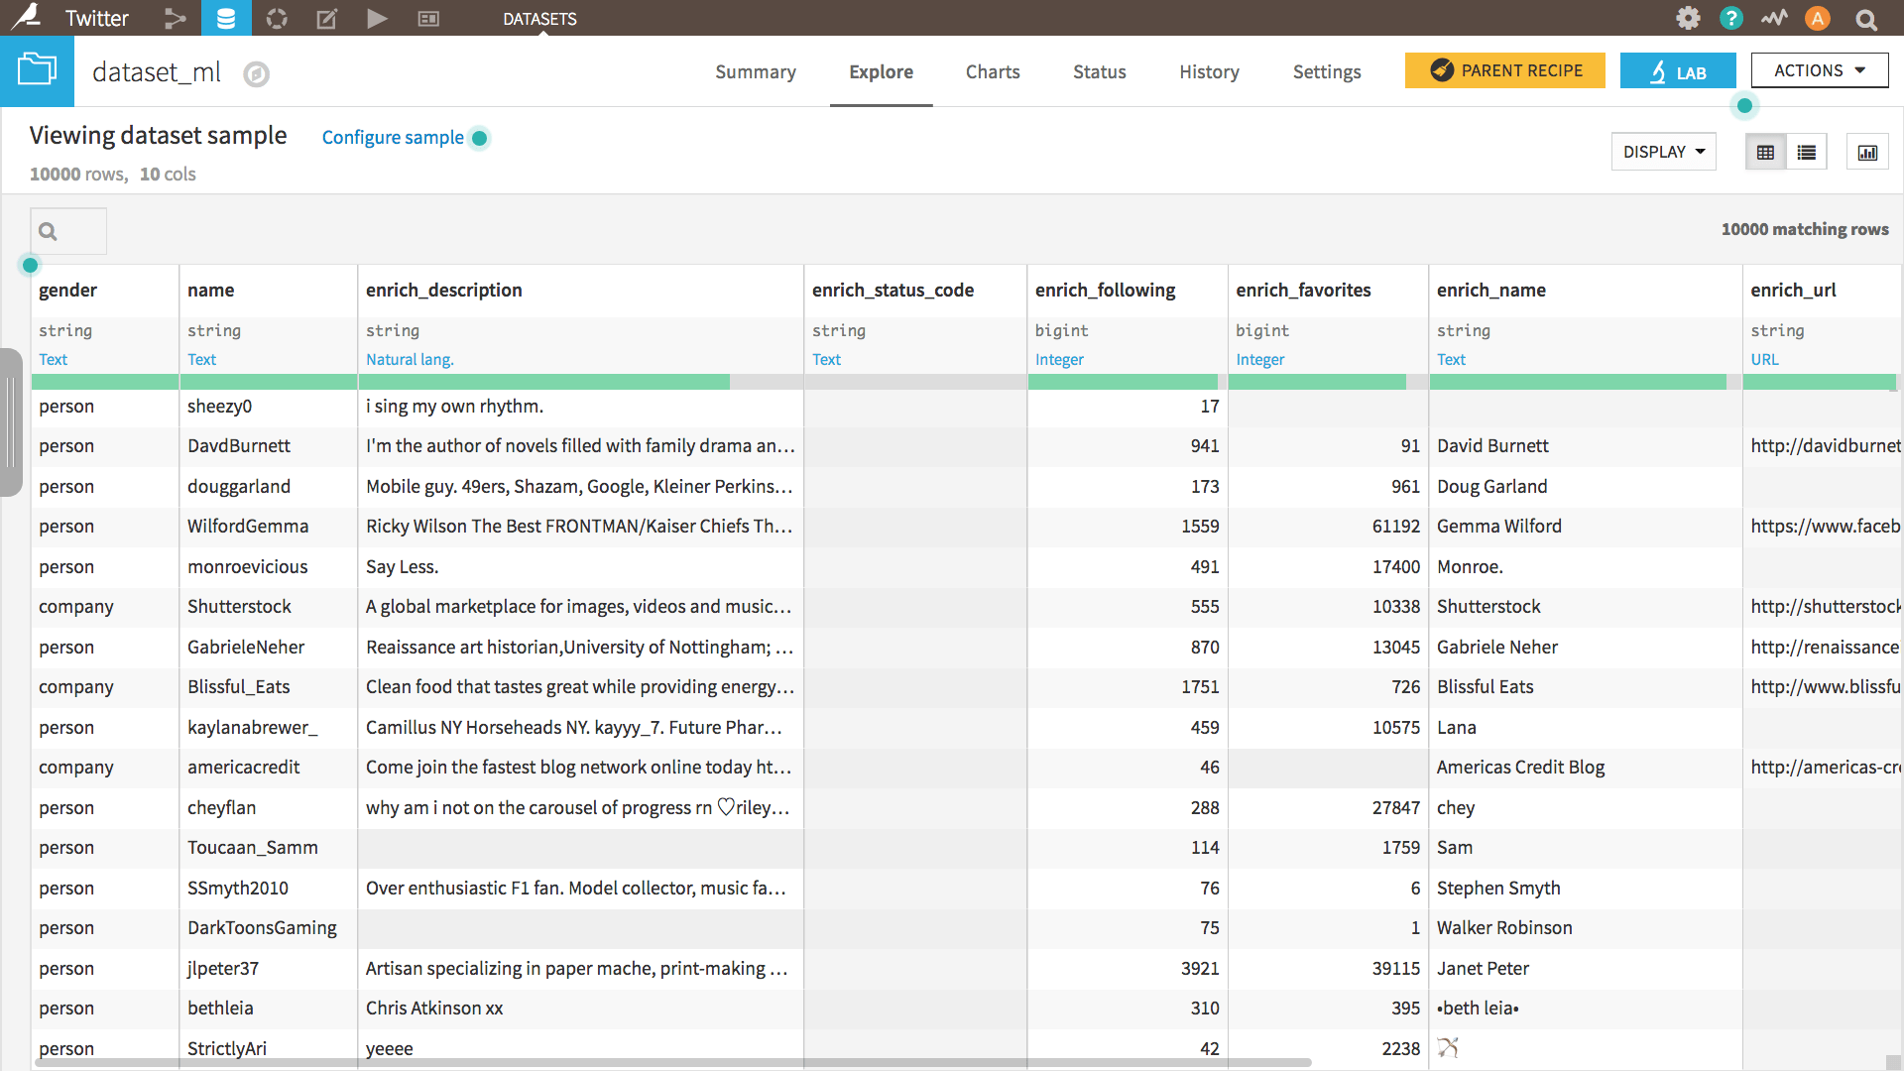Select the Datasets icon in the top navbar

(226, 18)
